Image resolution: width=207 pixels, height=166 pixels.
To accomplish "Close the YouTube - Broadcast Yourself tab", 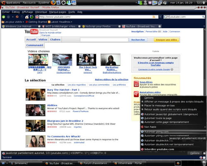I will [159, 26].
